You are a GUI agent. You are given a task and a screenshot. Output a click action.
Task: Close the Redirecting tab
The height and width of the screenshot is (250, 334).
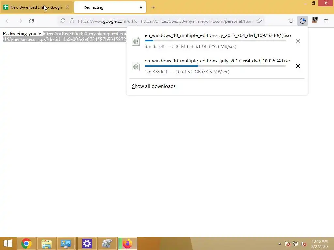141,7
